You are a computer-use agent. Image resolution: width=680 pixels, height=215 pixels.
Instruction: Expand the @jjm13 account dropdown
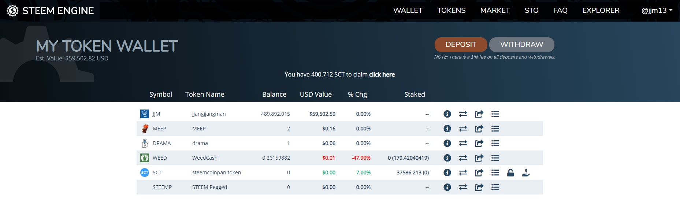click(657, 10)
